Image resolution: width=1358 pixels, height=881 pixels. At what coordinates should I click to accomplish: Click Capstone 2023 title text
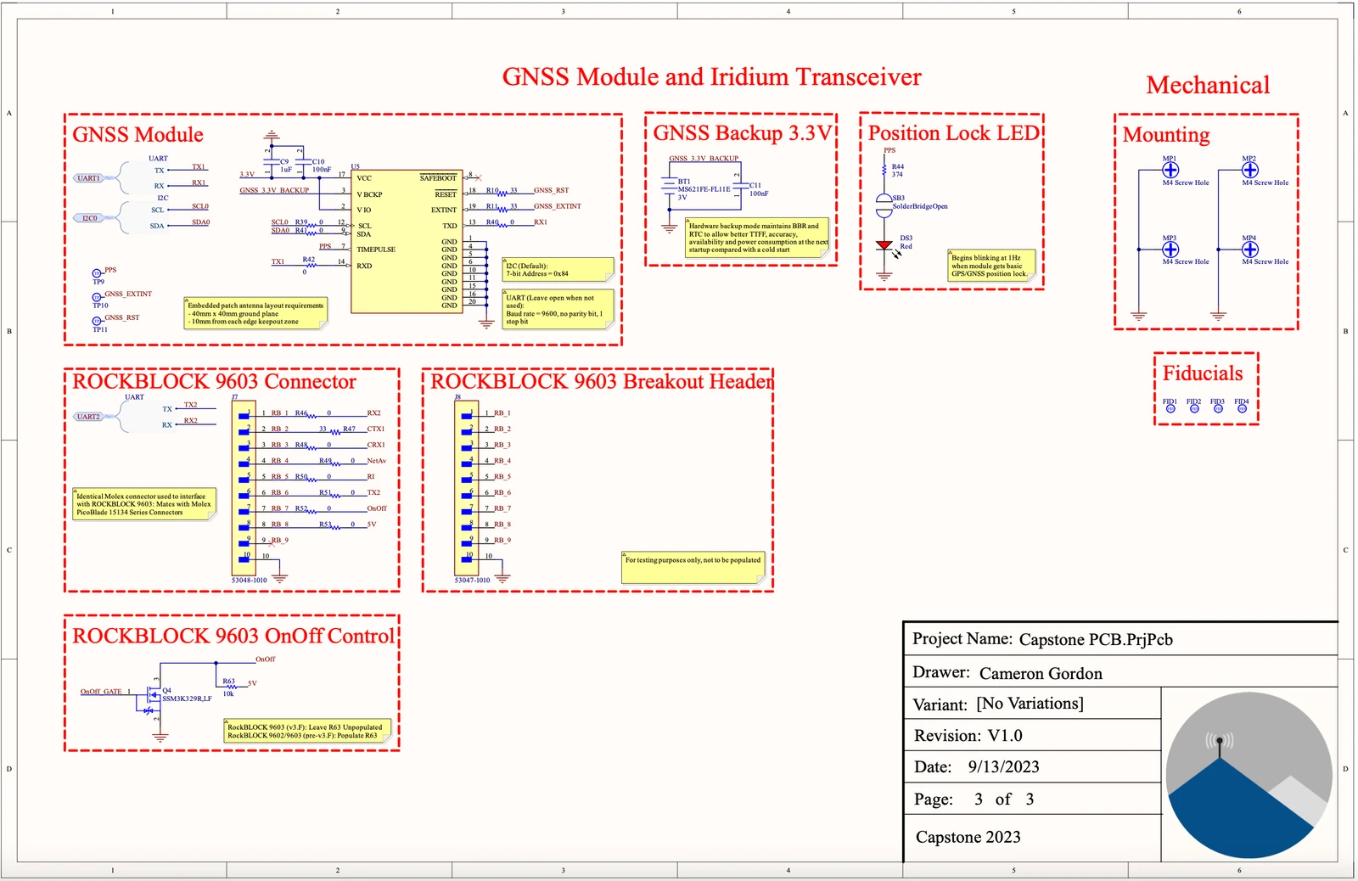(x=968, y=838)
